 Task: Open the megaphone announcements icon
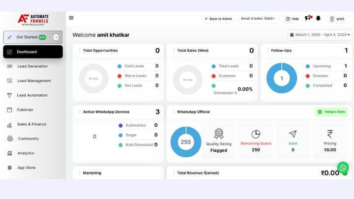pos(308,18)
